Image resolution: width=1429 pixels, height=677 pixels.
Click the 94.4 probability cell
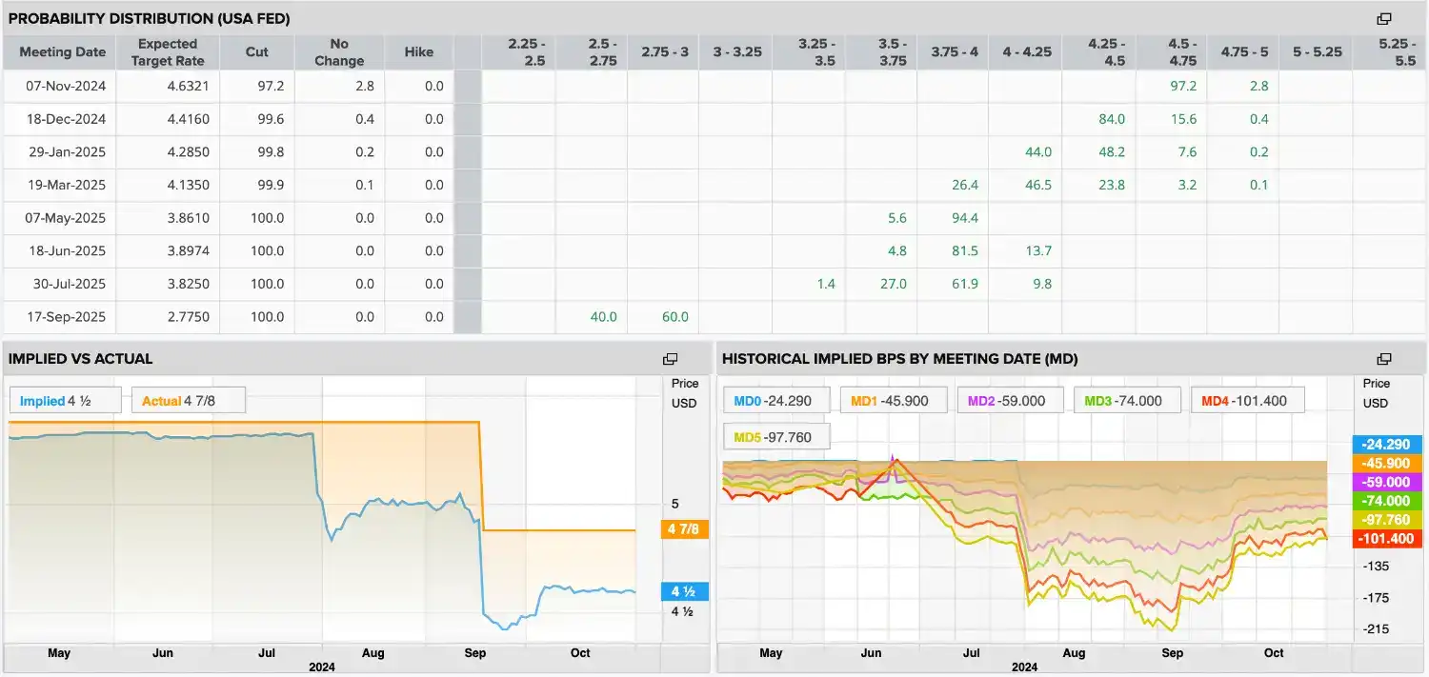coord(965,218)
